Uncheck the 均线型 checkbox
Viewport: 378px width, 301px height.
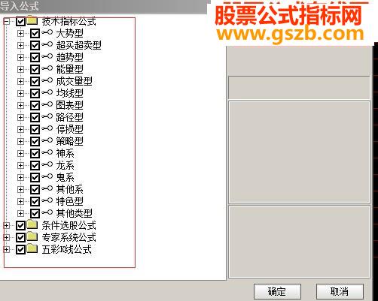(x=35, y=94)
